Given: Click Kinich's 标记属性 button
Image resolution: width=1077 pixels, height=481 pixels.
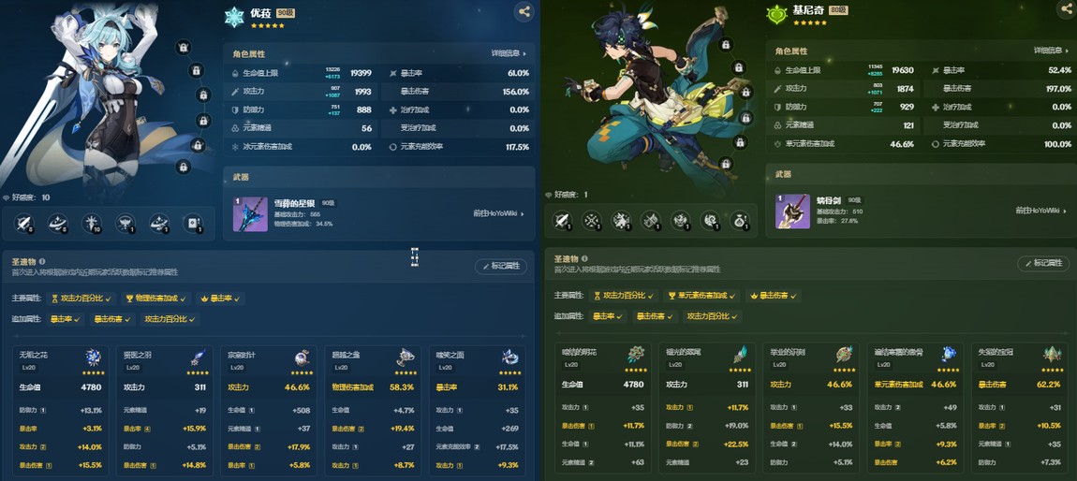Looking at the screenshot, I should click(1043, 264).
